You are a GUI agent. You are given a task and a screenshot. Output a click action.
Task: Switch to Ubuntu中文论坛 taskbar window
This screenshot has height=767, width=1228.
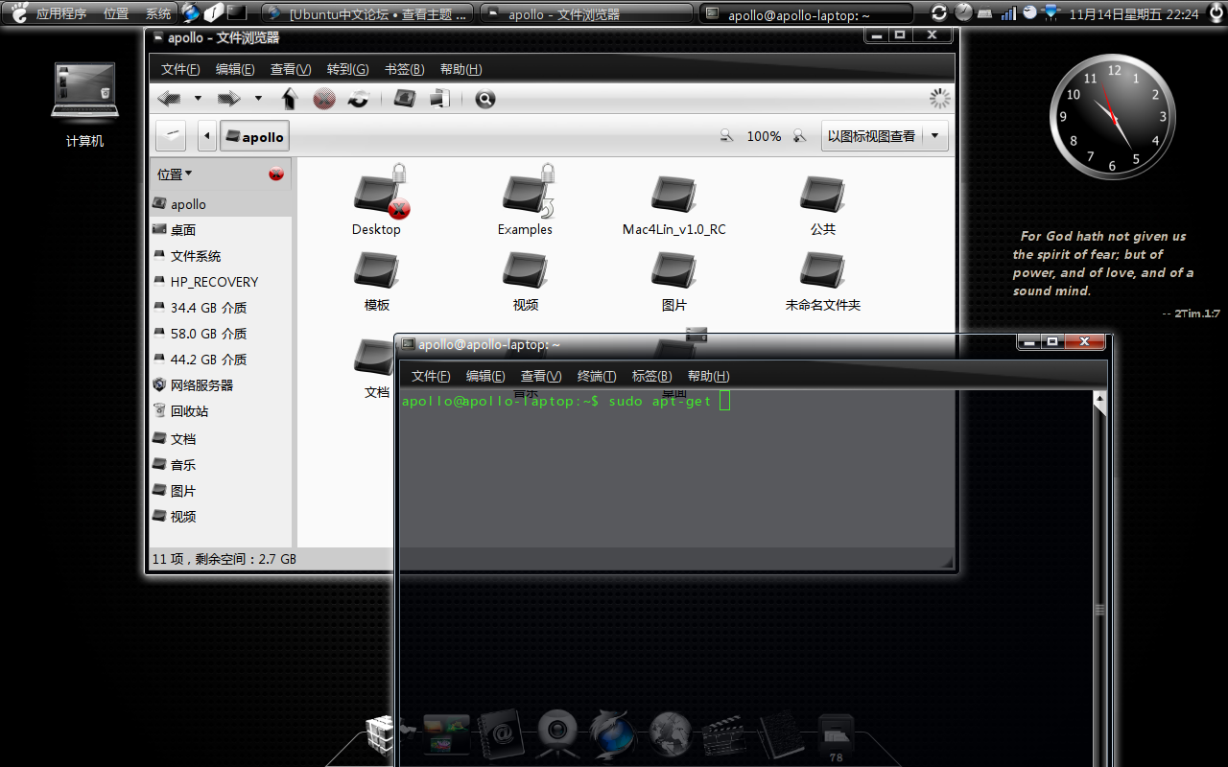(x=368, y=13)
